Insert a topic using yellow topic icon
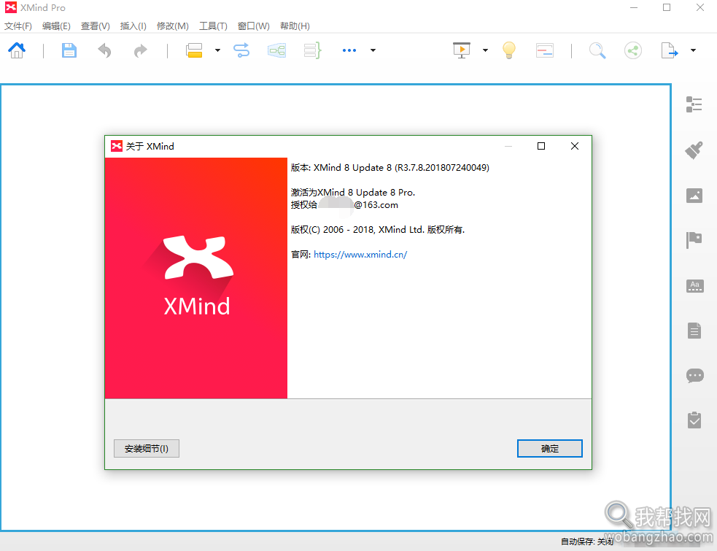 [x=194, y=50]
